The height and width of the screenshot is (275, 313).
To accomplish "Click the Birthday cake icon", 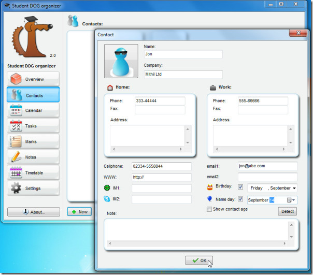I will click(x=210, y=187).
